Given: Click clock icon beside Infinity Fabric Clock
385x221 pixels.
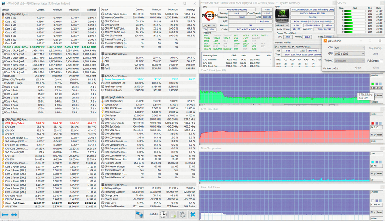Looking at the screenshot, I should (103, 14).
